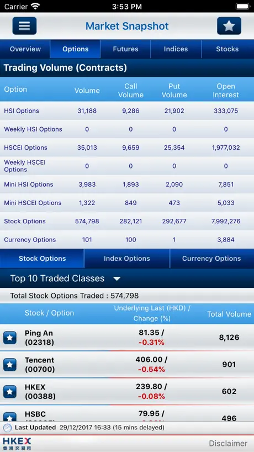Tap the Stock Options row in volume table
Screen dimensions: 254x452
pos(127,222)
